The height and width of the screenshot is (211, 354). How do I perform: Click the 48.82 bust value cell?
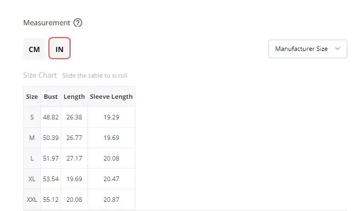coord(51,117)
